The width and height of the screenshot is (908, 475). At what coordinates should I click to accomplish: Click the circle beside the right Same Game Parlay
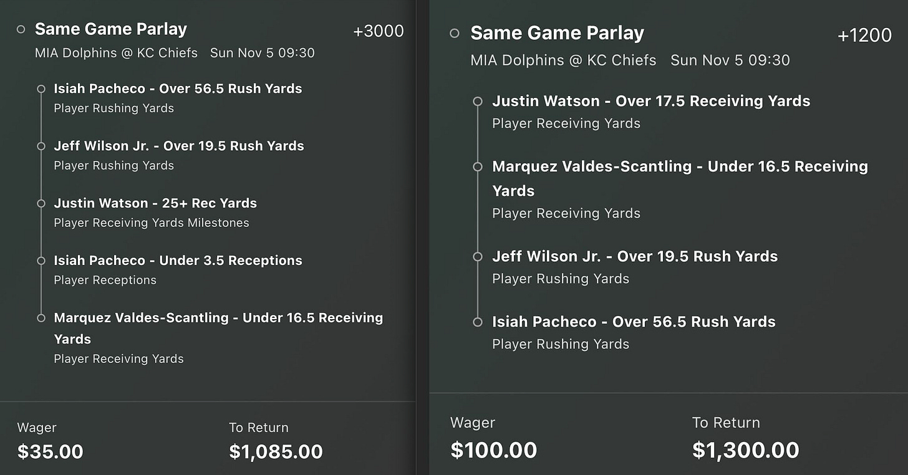pyautogui.click(x=455, y=34)
